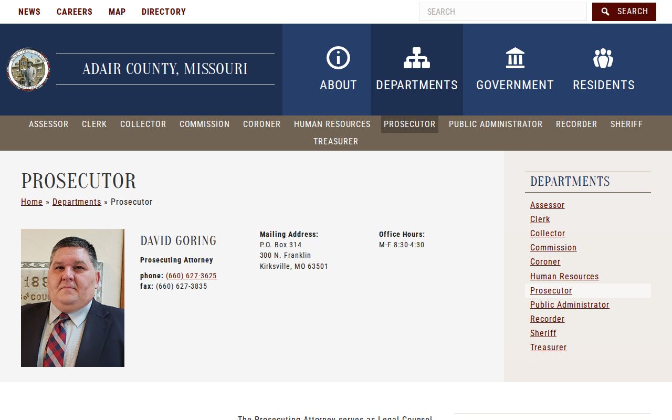Viewport: 672px width, 420px height.
Task: Open the Residents main menu label
Action: [604, 85]
